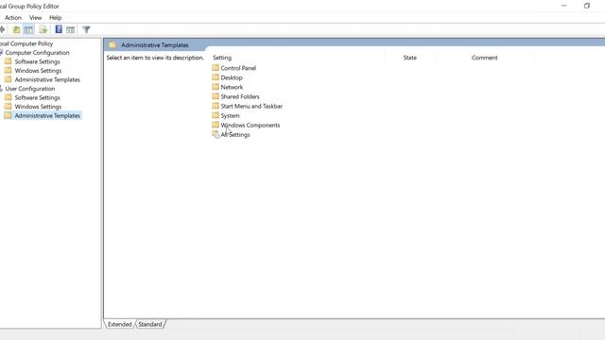Restore down the Group Policy Editor window

[x=587, y=6]
